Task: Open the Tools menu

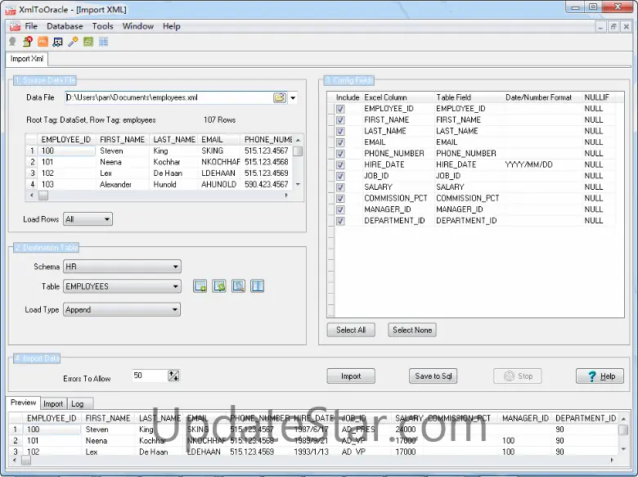Action: point(102,26)
